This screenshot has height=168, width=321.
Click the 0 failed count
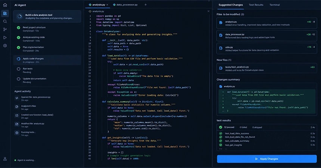click(x=243, y=127)
